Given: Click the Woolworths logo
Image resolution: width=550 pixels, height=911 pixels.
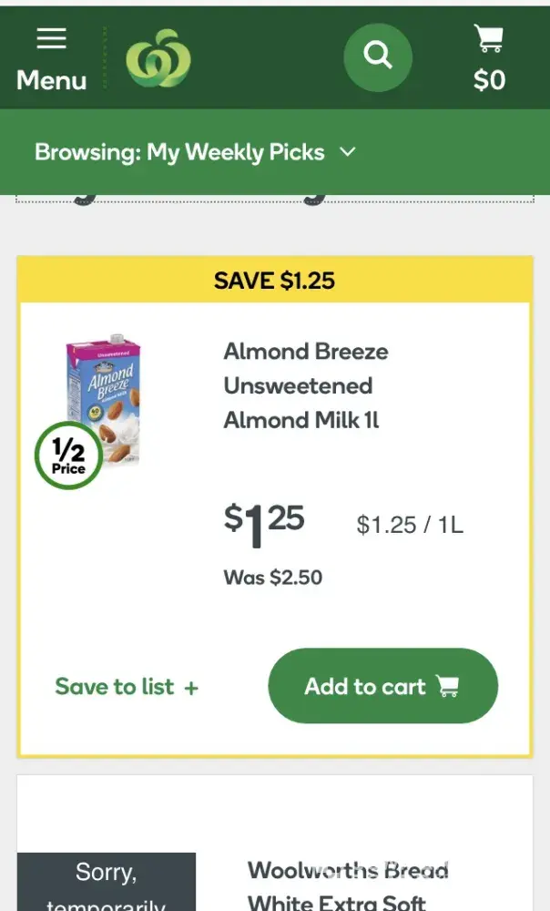Looking at the screenshot, I should (158, 58).
